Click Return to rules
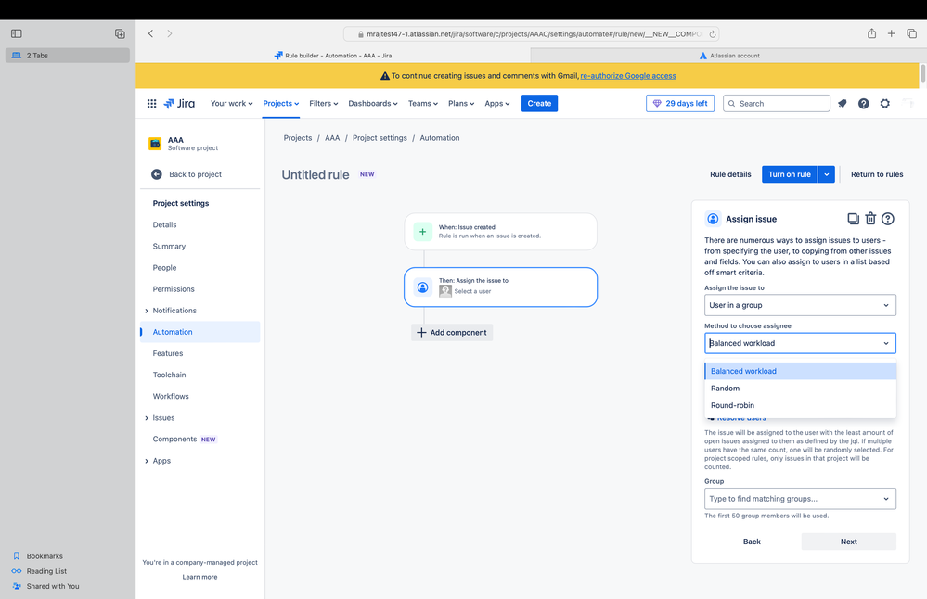The image size is (927, 599). coord(877,174)
